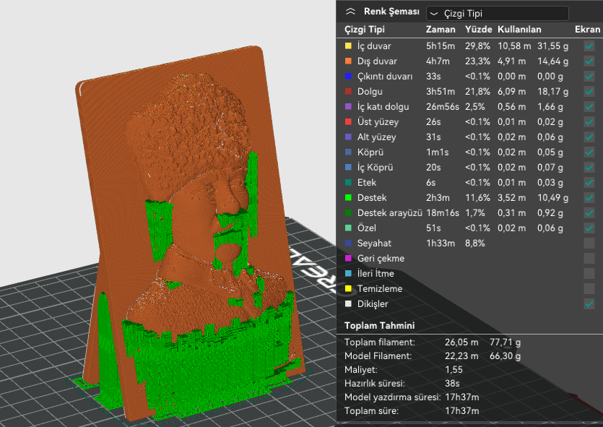
Task: Toggle İç duvar visibility checkbox
Action: (589, 46)
